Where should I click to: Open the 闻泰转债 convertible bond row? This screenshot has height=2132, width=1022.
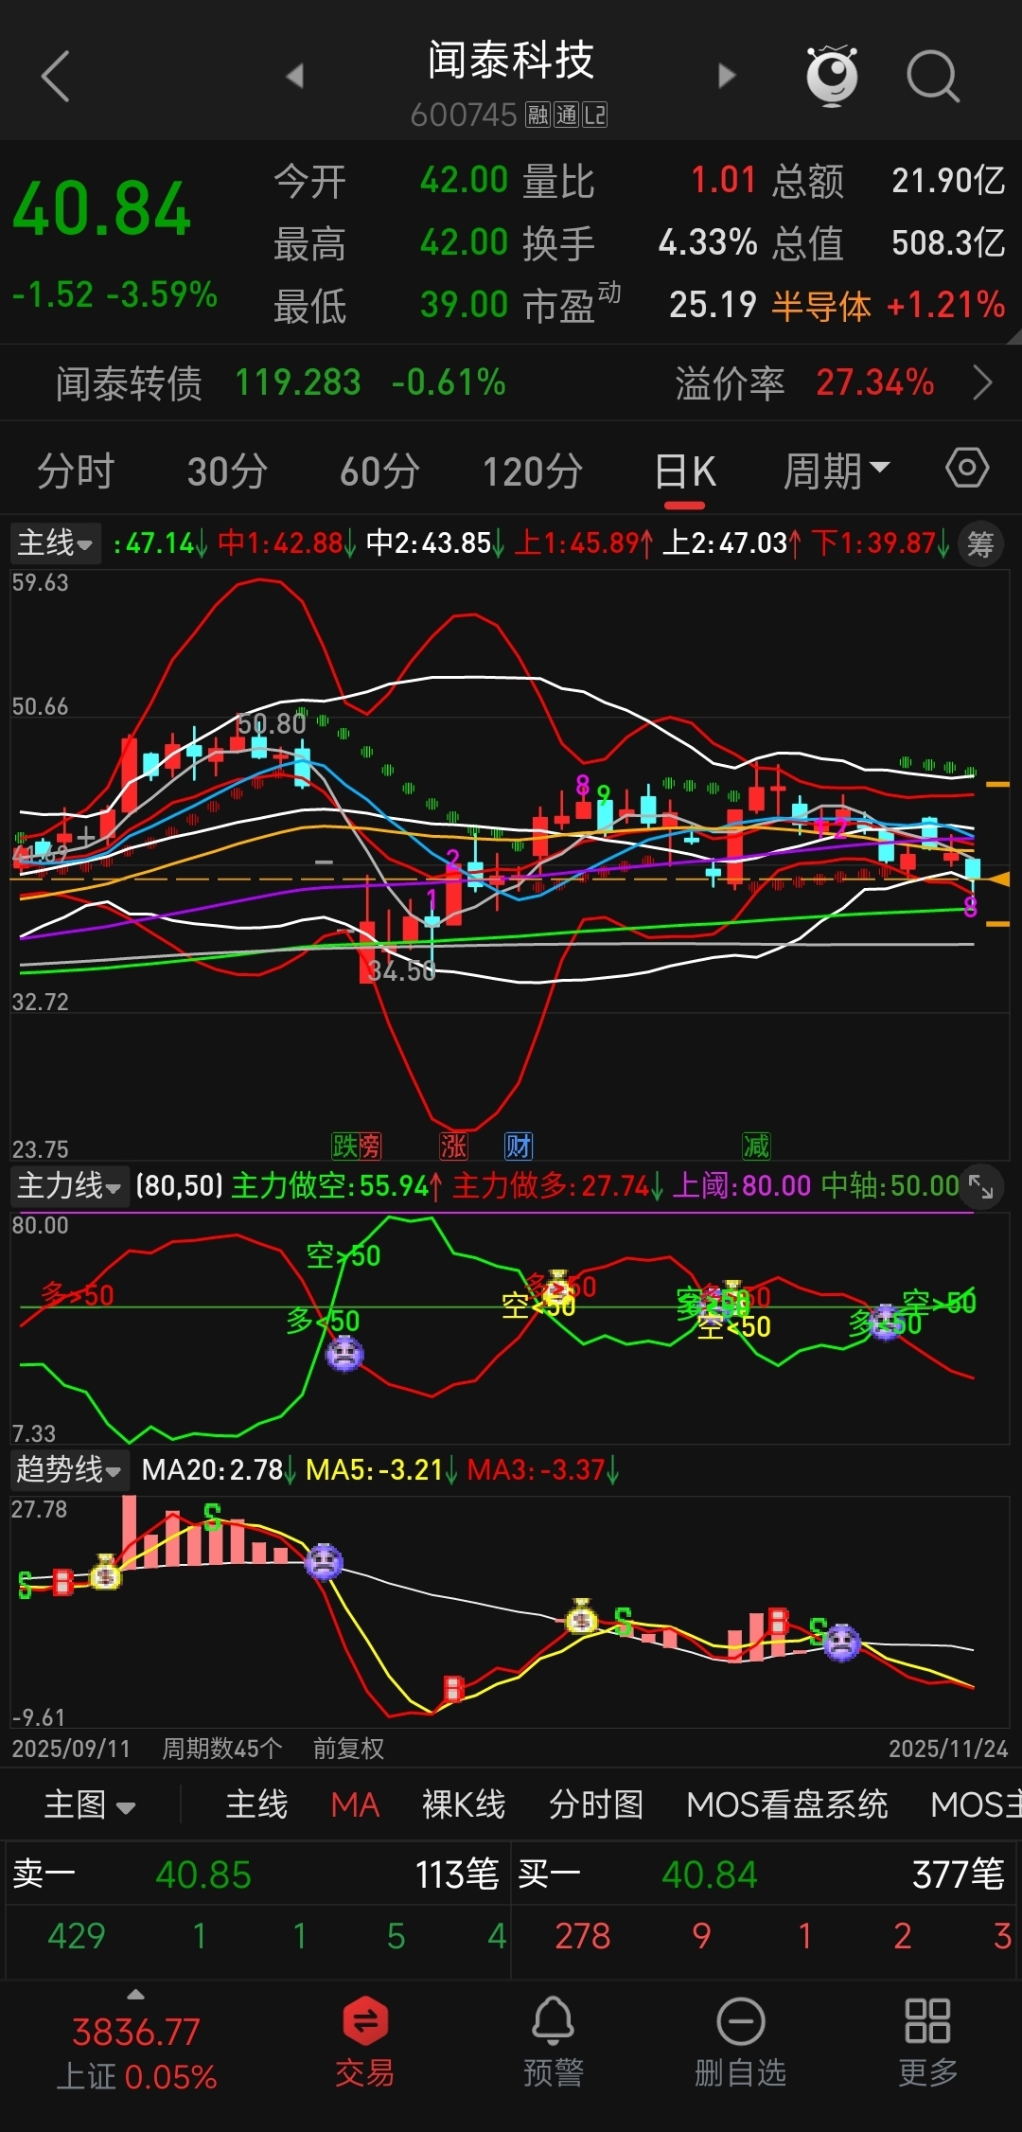coord(511,383)
